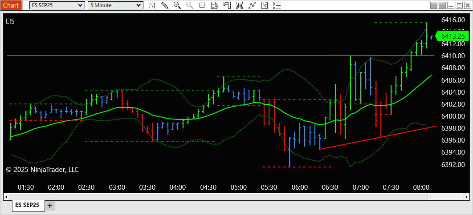Viewport: 473px width, 215px height.
Task: Open the Data Series settings
Action: click(240, 5)
